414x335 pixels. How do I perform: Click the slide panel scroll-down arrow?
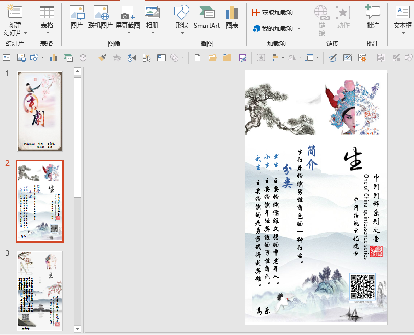click(x=77, y=329)
